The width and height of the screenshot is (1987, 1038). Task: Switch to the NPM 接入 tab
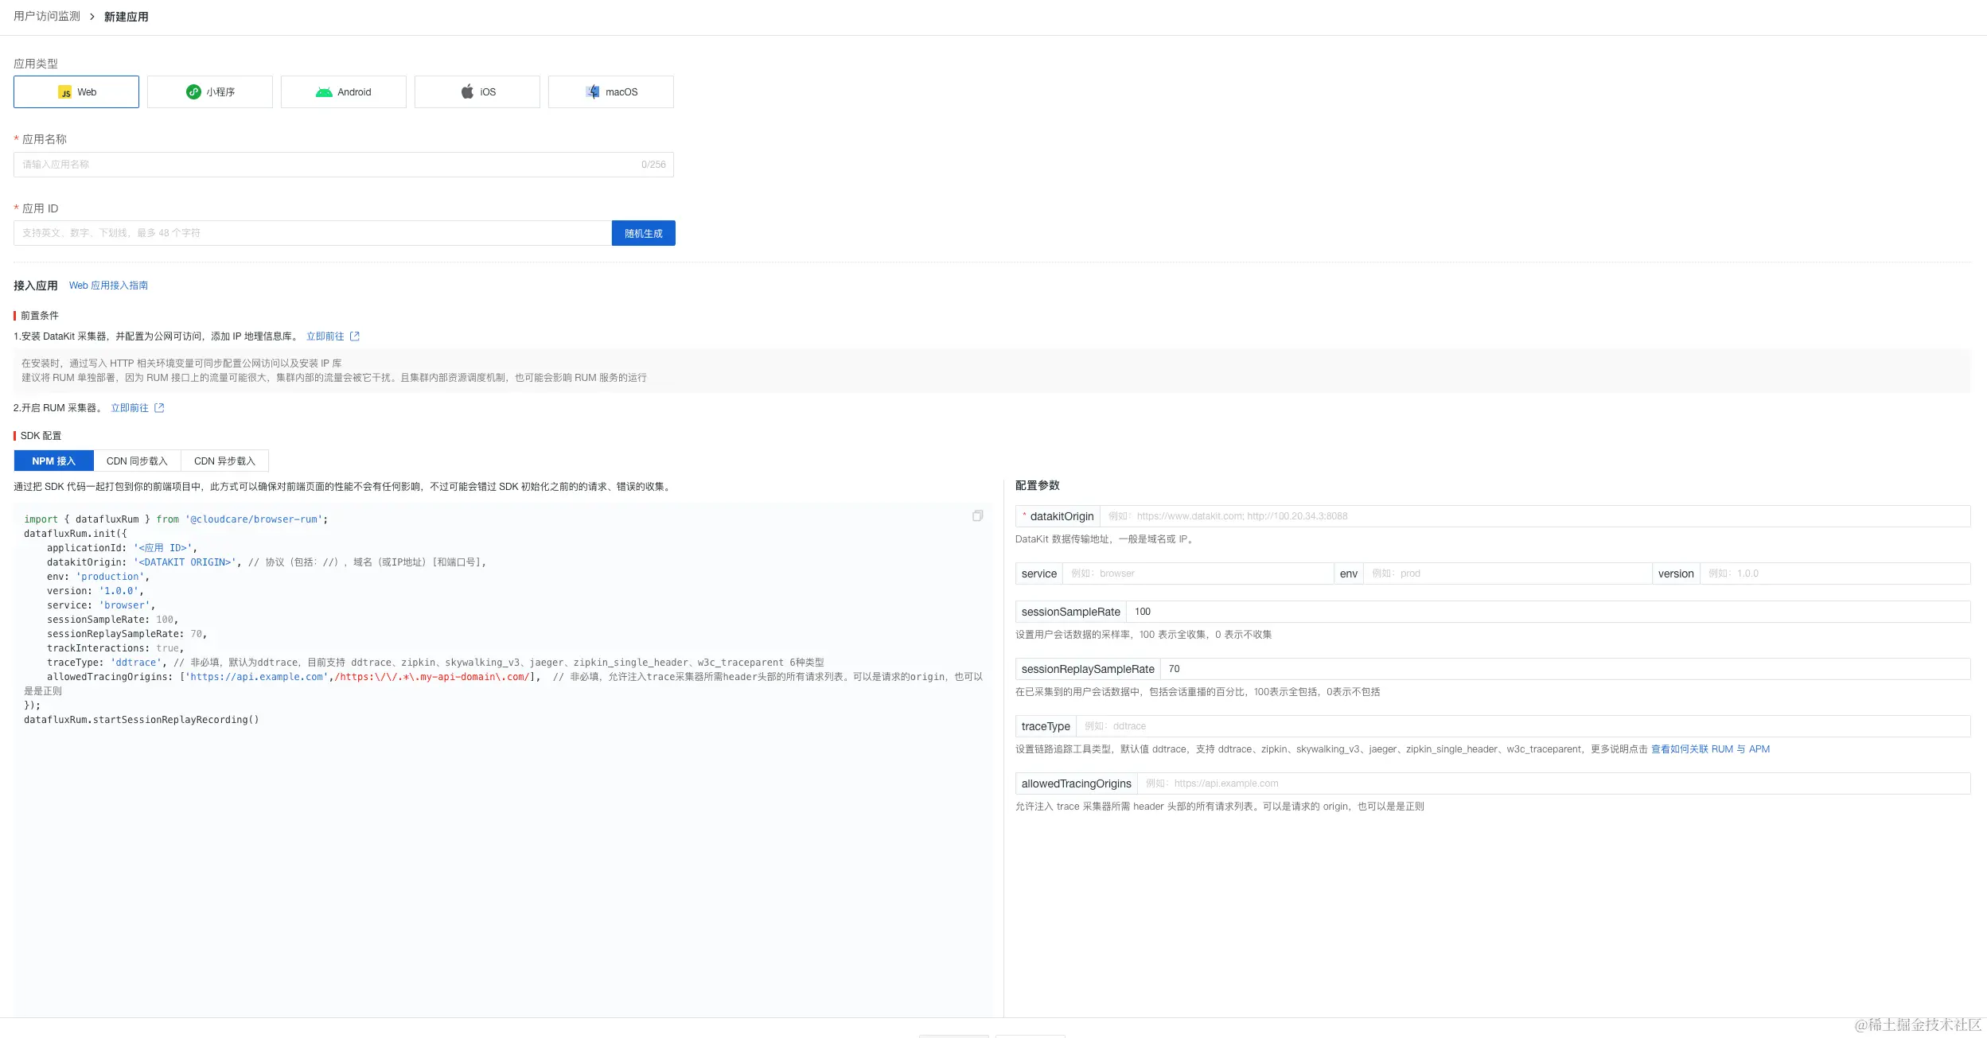[x=54, y=461]
